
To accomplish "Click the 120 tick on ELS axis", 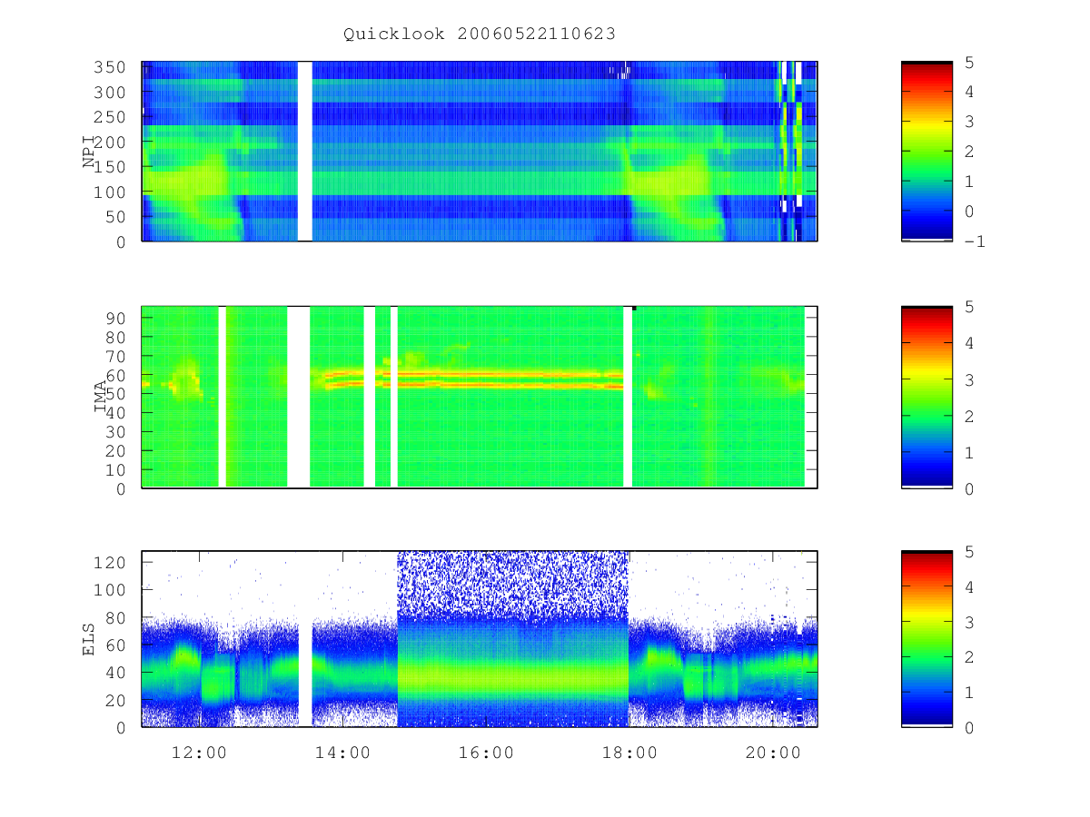I will (110, 563).
